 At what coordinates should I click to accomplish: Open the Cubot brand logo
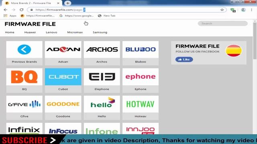(63, 77)
